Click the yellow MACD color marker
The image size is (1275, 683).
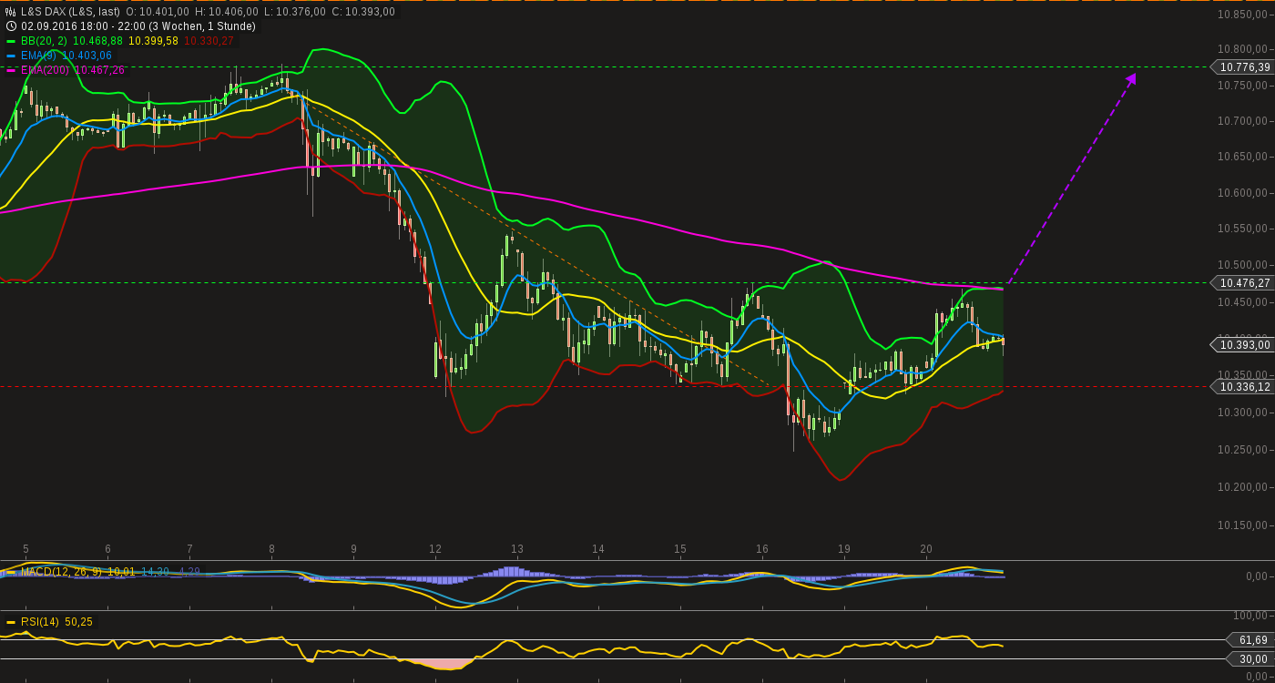pyautogui.click(x=11, y=572)
